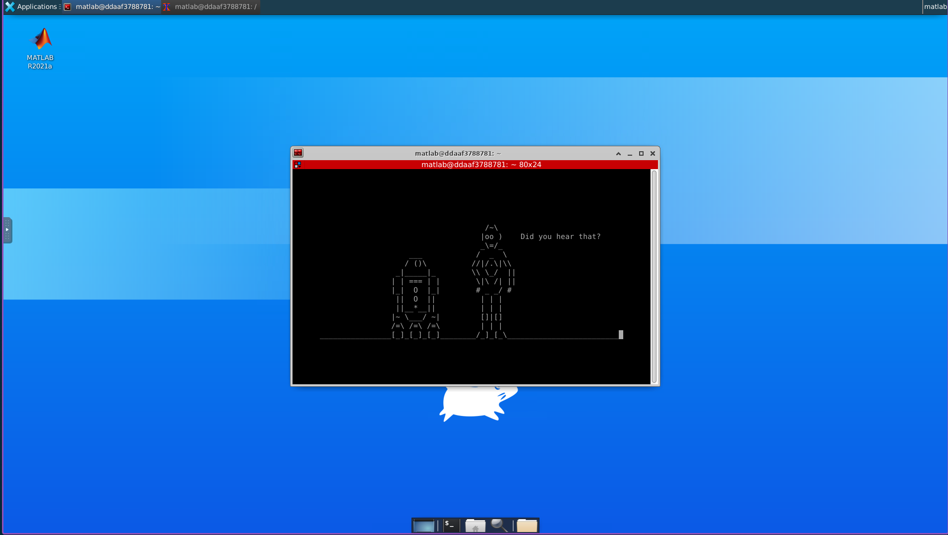Launch the terminal emulator from the dock
948x535 pixels.
450,526
